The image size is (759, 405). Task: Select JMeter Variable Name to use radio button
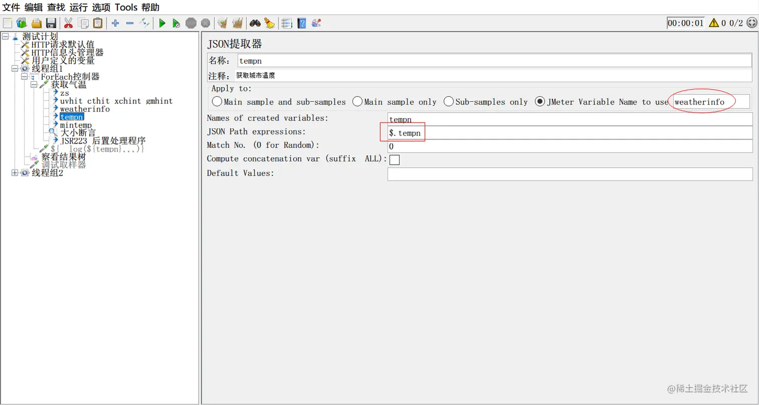coord(540,102)
